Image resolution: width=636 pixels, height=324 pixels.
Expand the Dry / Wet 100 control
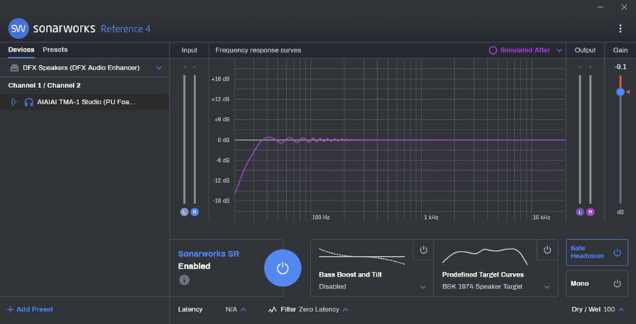pos(621,309)
